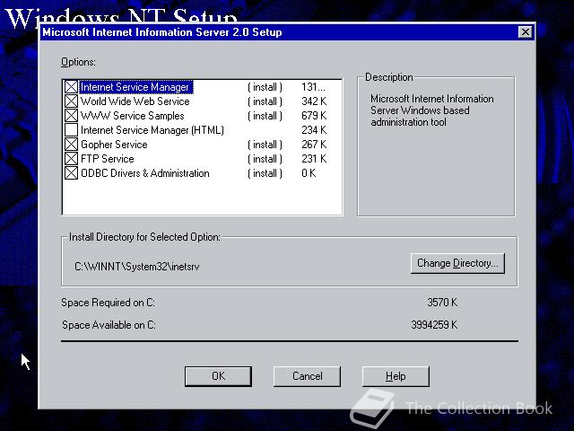Click the highlighted Internet Service Manager label
The image size is (574, 431).
[x=135, y=87]
